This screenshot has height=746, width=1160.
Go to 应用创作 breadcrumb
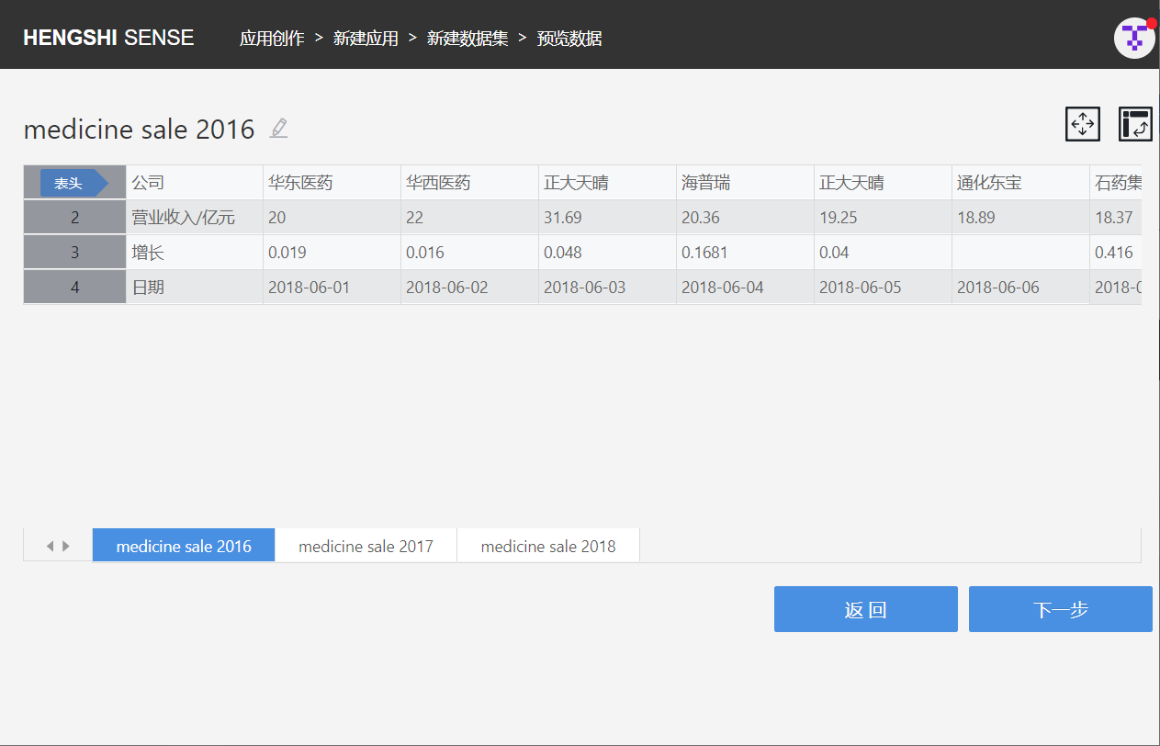pyautogui.click(x=272, y=39)
